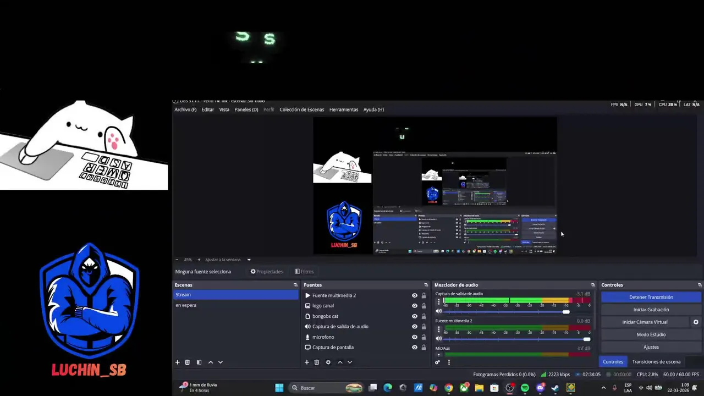
Task: Open the Editar menu
Action: point(208,109)
